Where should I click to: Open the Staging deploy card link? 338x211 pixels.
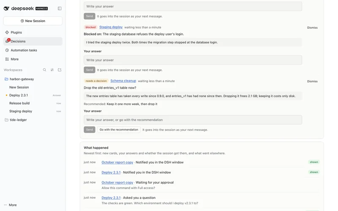tap(111, 27)
